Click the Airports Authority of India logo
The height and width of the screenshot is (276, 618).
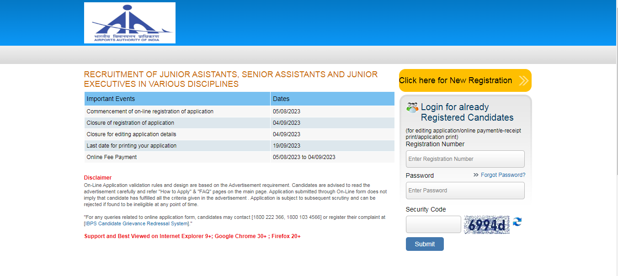(130, 23)
